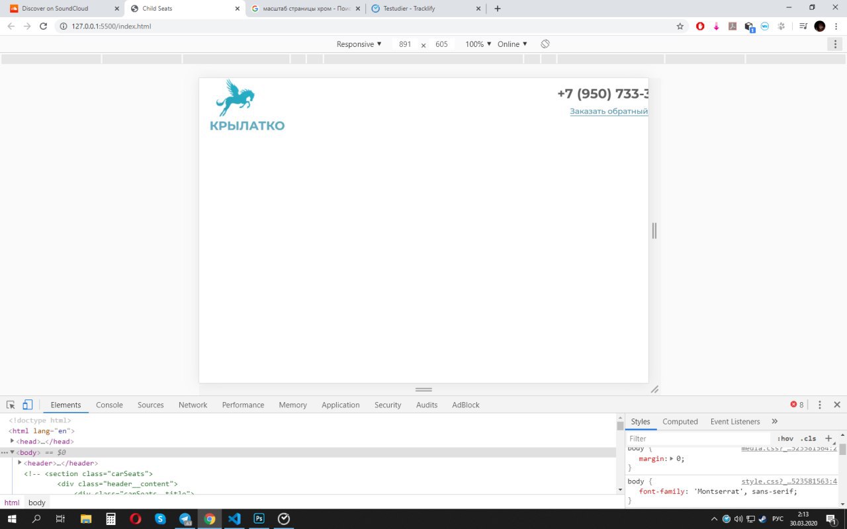Open the Chrome profile avatar
The width and height of the screenshot is (847, 529).
pos(820,26)
